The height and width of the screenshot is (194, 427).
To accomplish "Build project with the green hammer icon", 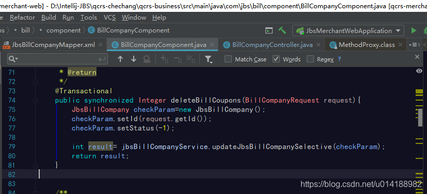I will coord(282,30).
